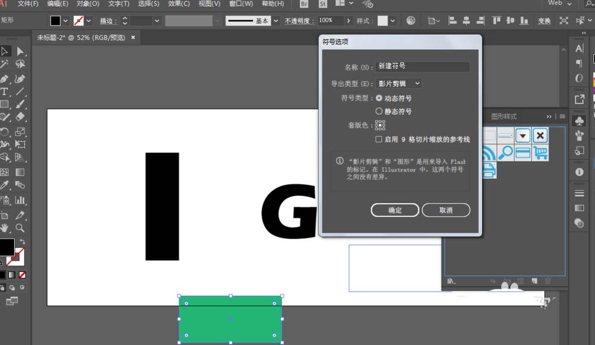The width and height of the screenshot is (595, 345).
Task: Open the 效果(C) menu
Action: pyautogui.click(x=178, y=4)
